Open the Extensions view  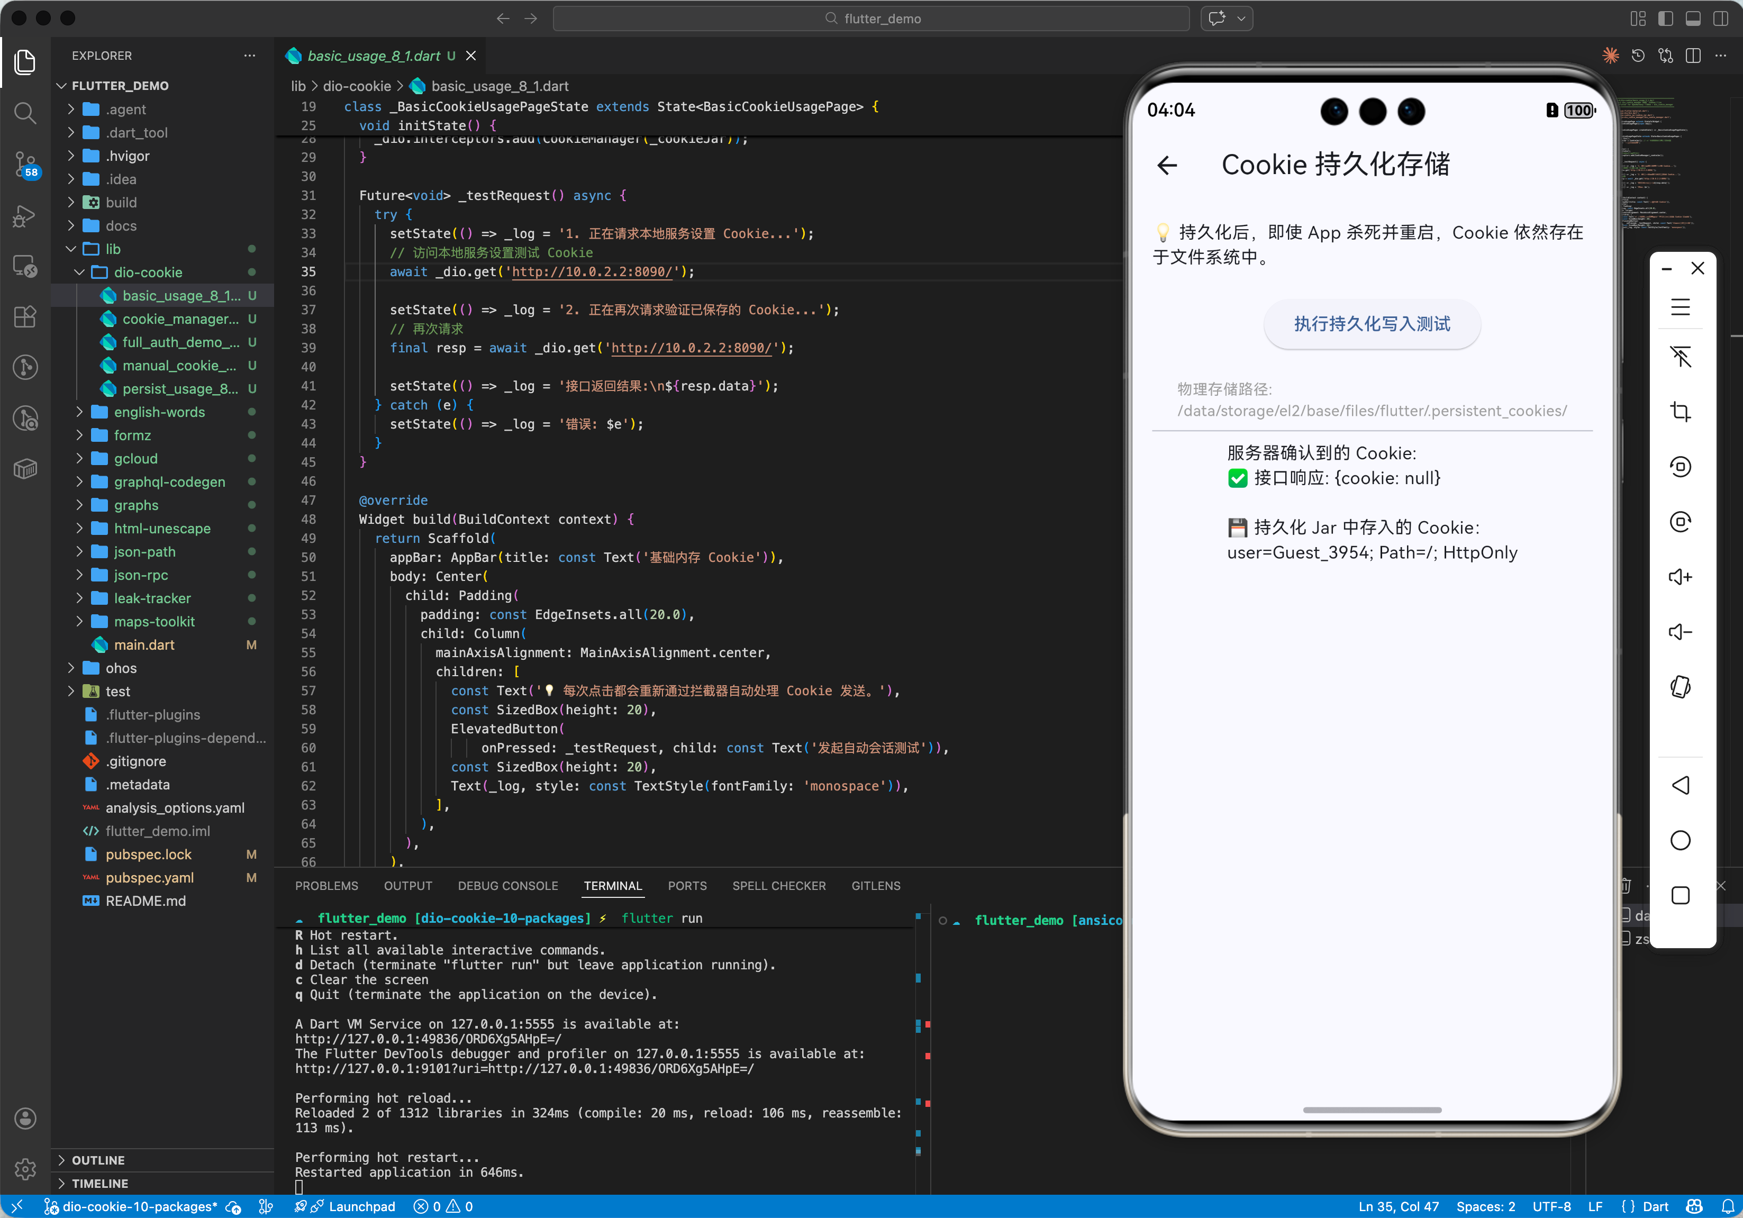25,316
